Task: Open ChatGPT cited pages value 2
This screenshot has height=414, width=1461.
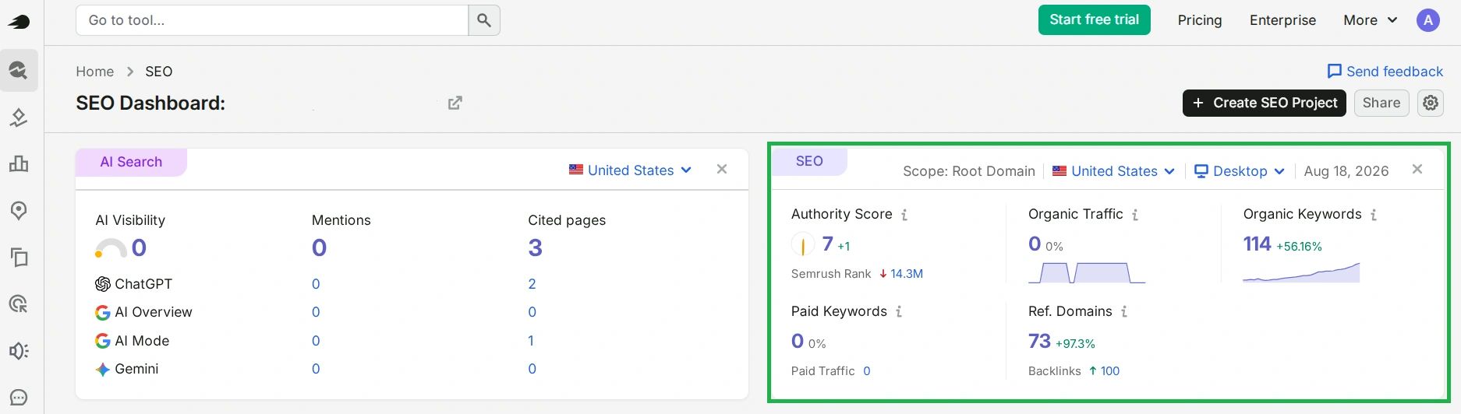Action: point(532,284)
